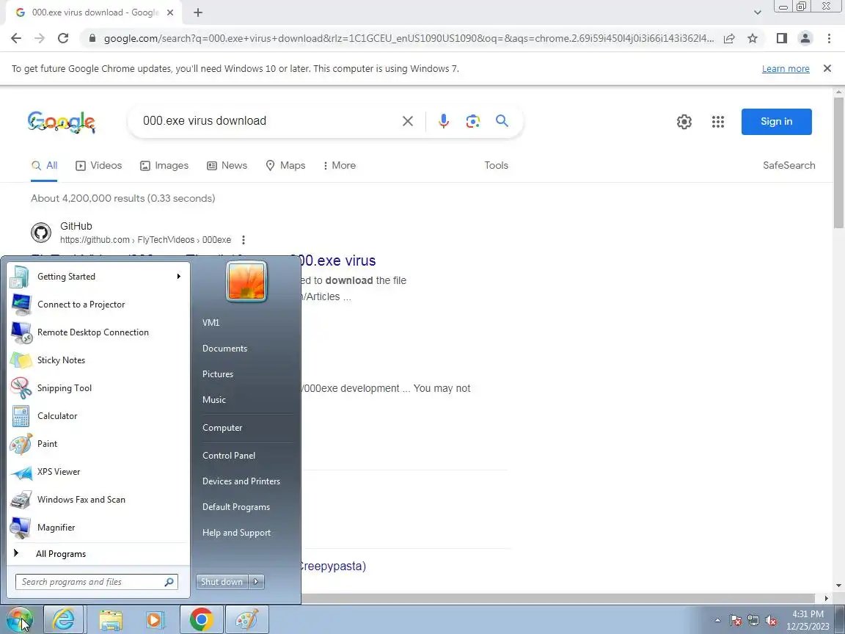Viewport: 845px width, 634px height.
Task: Open Windows Media Player on taskbar
Action: click(x=156, y=619)
